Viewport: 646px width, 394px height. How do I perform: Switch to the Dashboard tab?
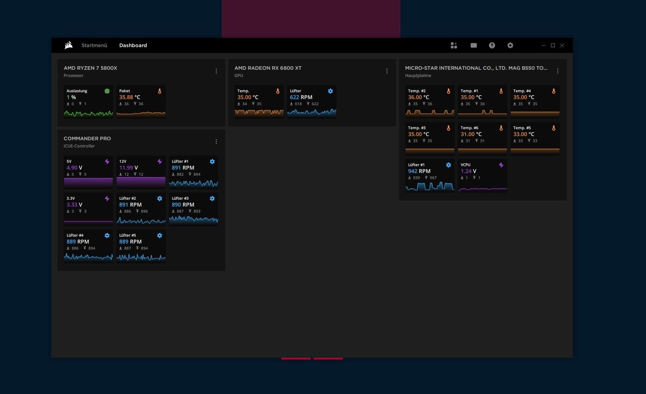[x=133, y=45]
